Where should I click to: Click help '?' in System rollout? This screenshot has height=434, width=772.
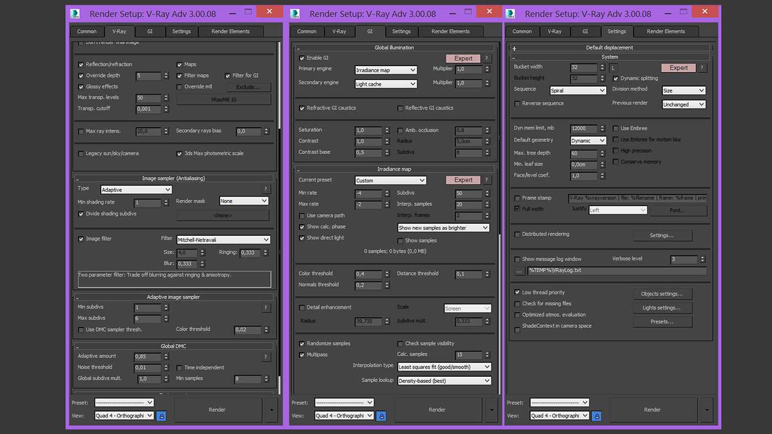click(701, 68)
